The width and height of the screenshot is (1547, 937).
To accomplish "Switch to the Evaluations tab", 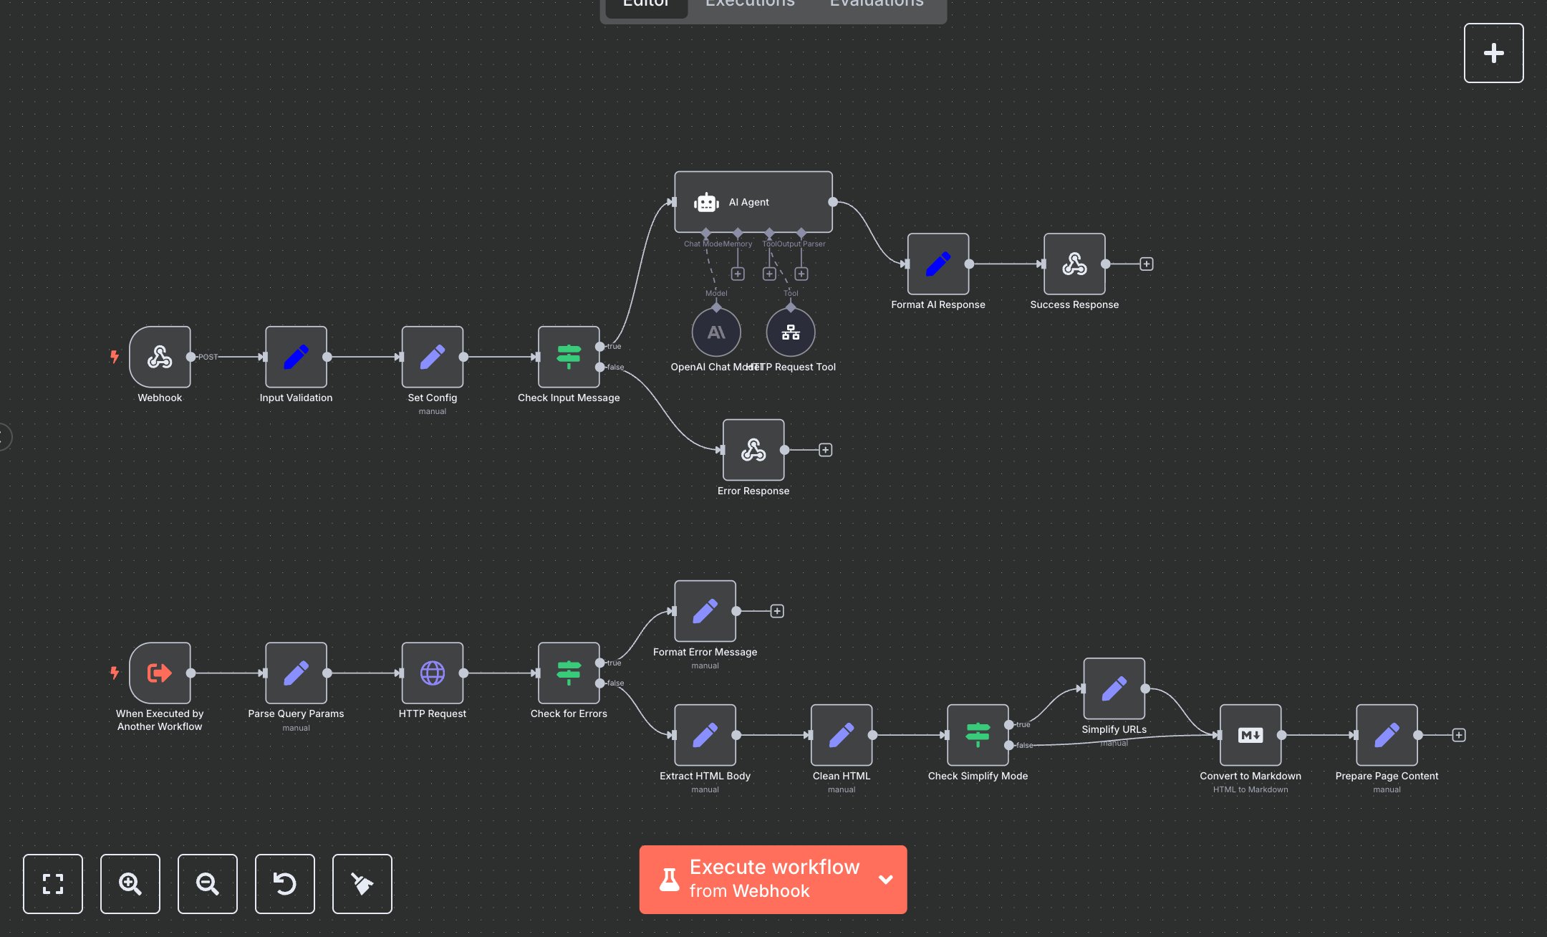I will [x=875, y=6].
